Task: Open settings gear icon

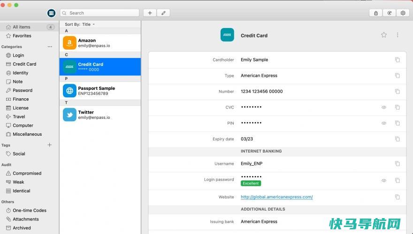Action: pyautogui.click(x=403, y=13)
